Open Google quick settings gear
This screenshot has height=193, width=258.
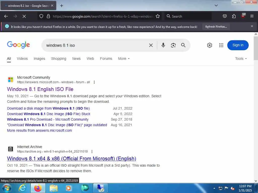209,45
